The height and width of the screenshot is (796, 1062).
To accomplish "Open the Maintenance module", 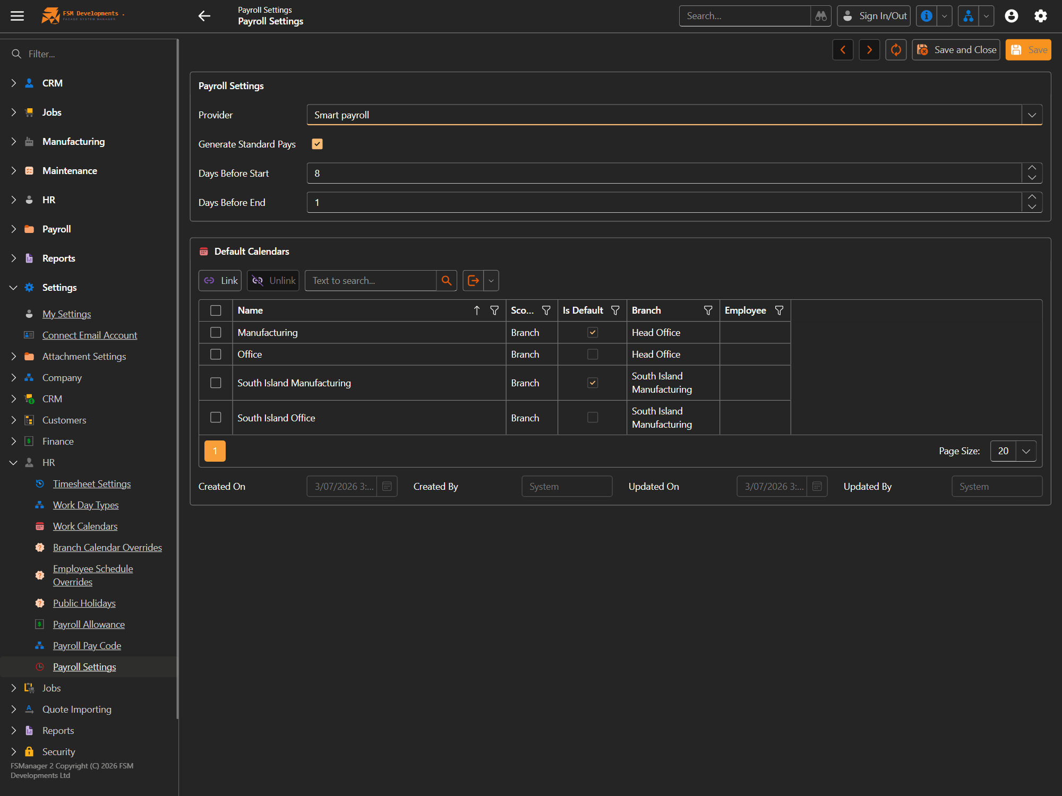I will [x=70, y=171].
